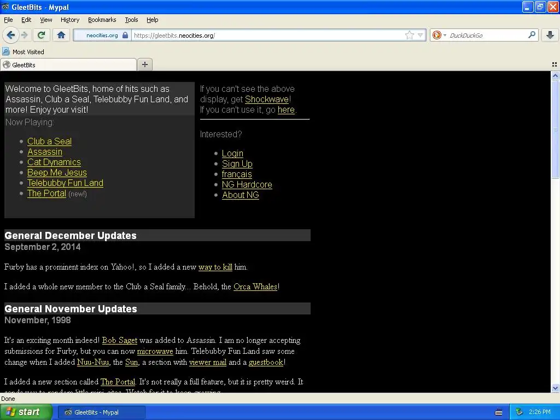Viewport: 560px width, 420px height.
Task: Click the General December Updates heading
Action: [x=71, y=236]
